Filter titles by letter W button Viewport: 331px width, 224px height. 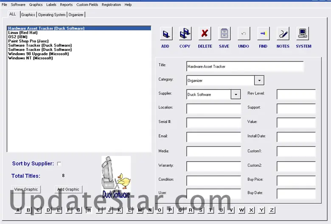click(x=241, y=210)
